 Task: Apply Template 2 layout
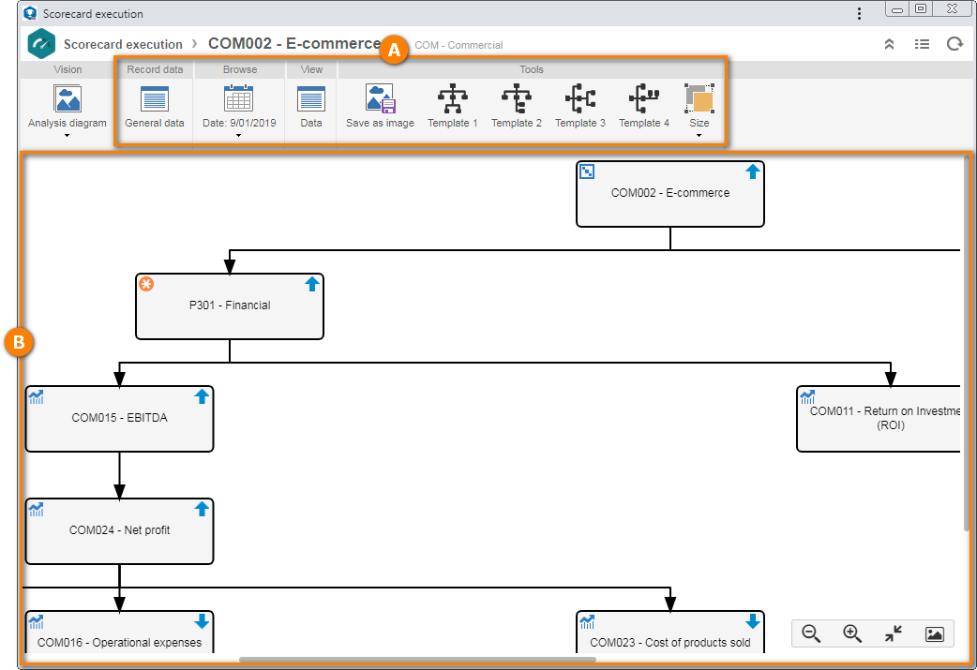pyautogui.click(x=517, y=107)
